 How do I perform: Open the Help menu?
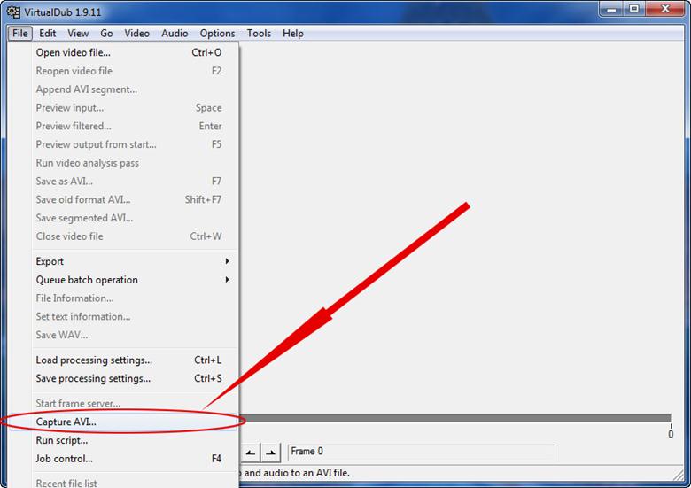(x=293, y=34)
